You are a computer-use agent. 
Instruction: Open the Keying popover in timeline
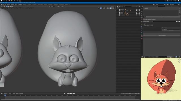(x=10, y=93)
